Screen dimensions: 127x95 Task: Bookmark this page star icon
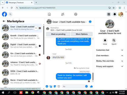pyautogui.click(x=114, y=8)
